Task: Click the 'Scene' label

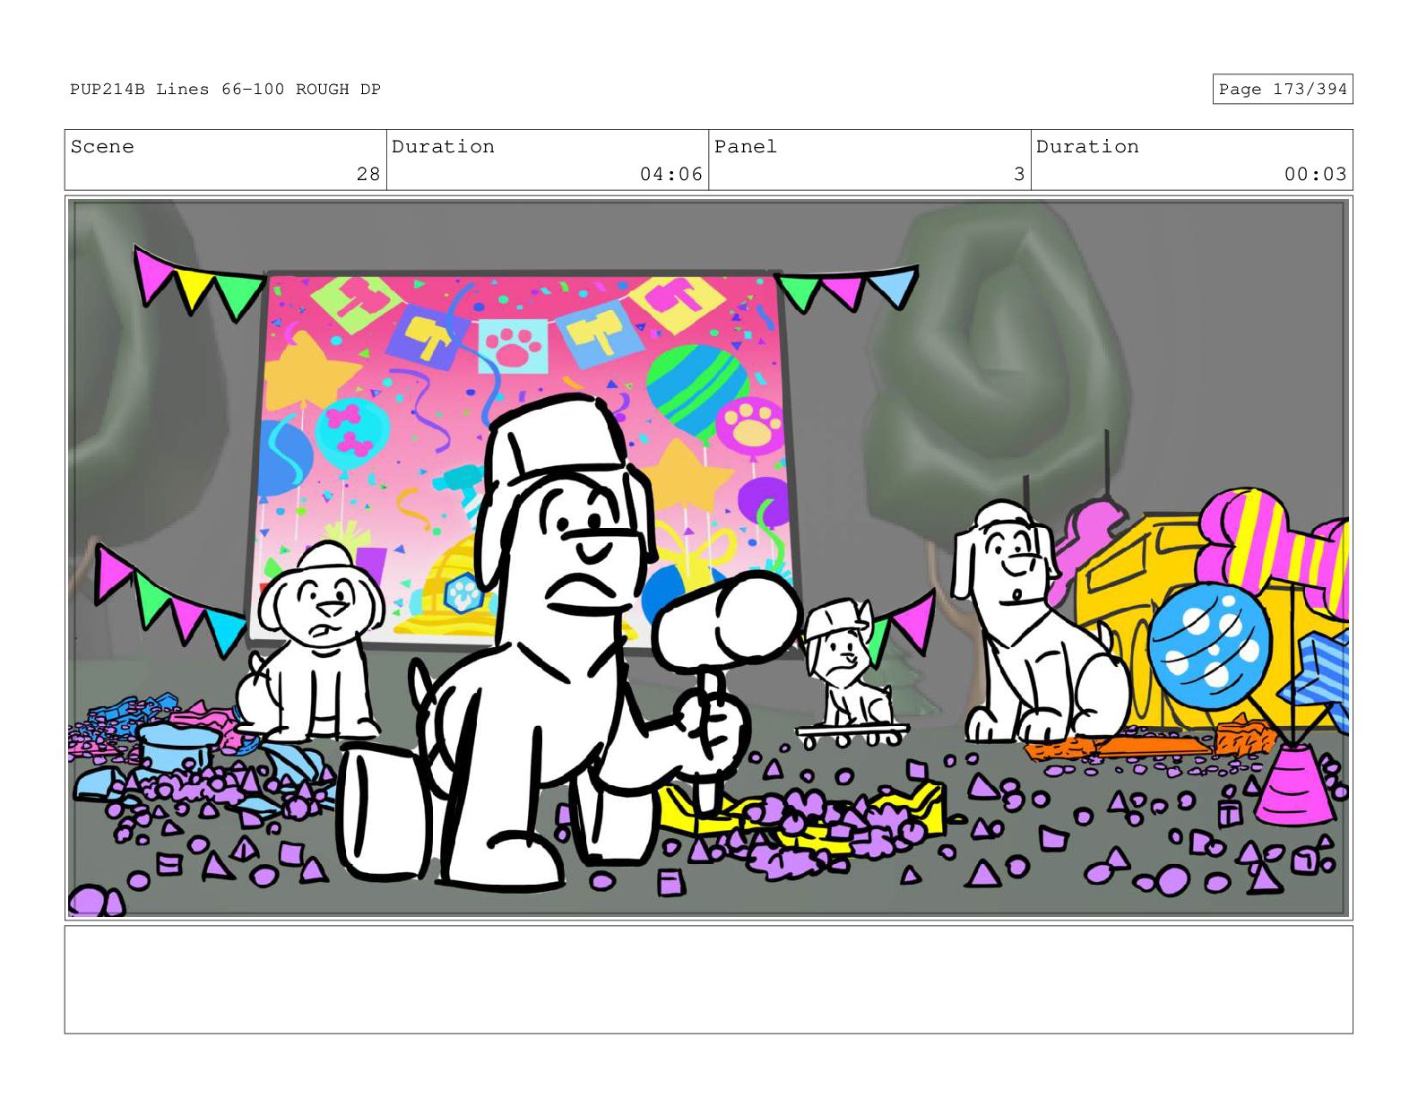Action: click(102, 146)
